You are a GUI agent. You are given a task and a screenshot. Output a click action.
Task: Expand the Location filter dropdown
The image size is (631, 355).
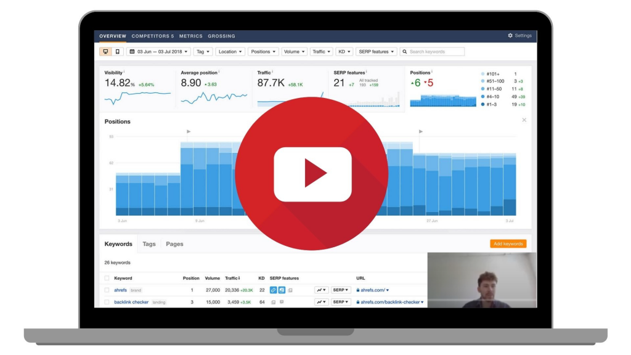pos(230,52)
